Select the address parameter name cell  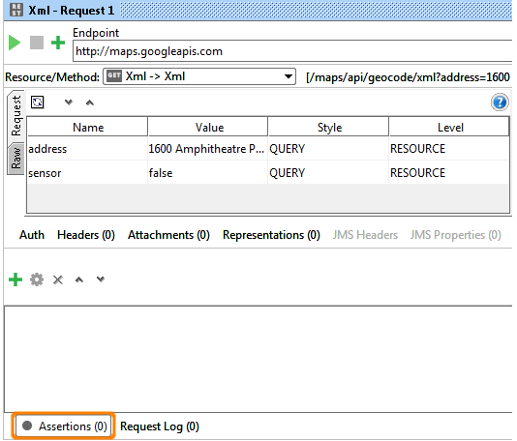pos(87,149)
